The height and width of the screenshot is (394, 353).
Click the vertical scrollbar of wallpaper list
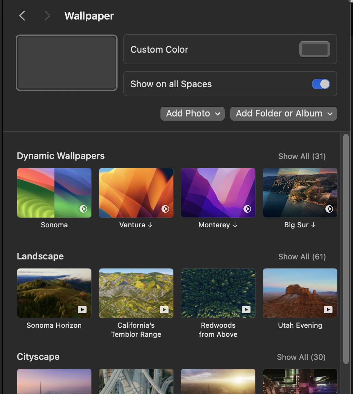[x=346, y=249]
